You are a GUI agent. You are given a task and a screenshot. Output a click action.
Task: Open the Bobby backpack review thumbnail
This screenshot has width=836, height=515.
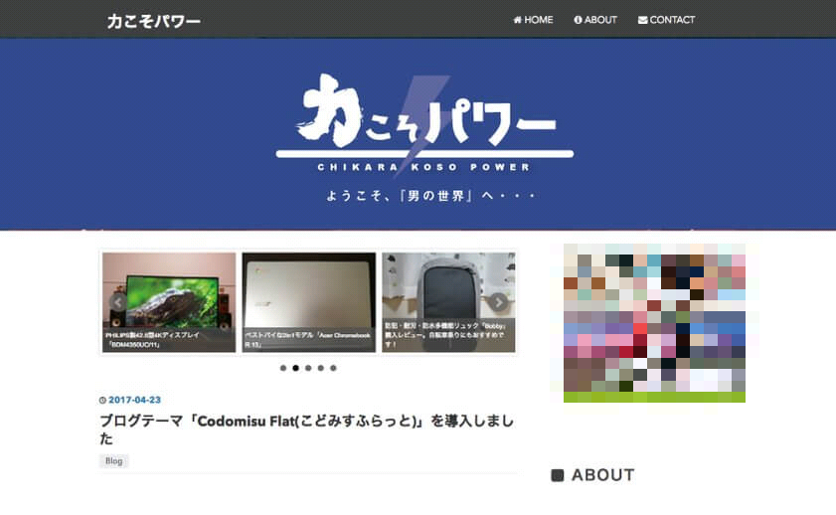tap(448, 302)
